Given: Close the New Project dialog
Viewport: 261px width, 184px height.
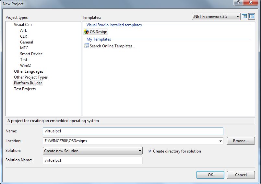Looking at the screenshot, I should pos(251,3).
